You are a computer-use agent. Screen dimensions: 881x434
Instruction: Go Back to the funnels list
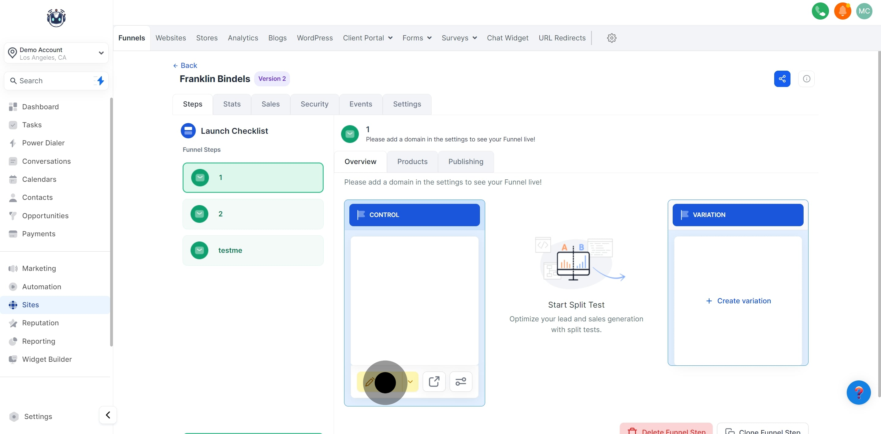pos(185,65)
